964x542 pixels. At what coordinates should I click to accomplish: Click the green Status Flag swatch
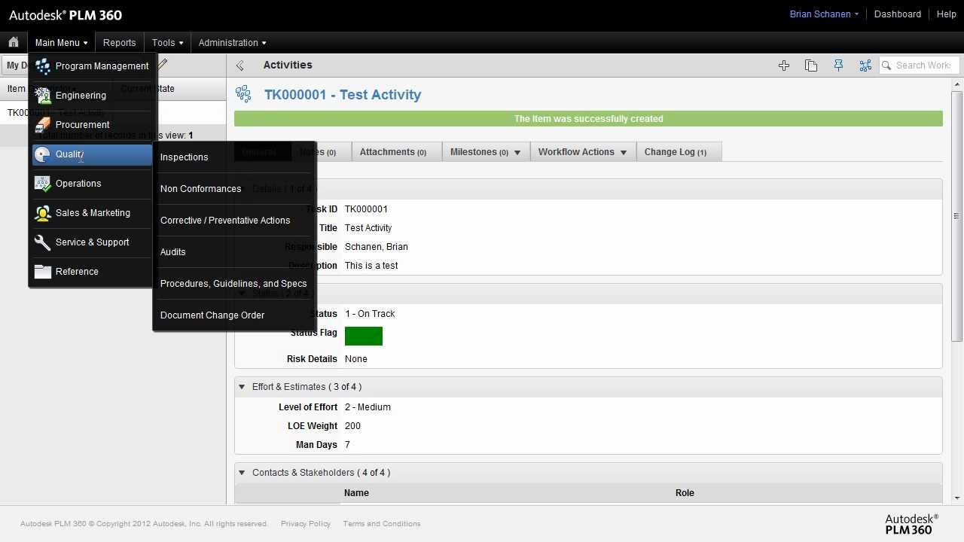[x=364, y=336]
